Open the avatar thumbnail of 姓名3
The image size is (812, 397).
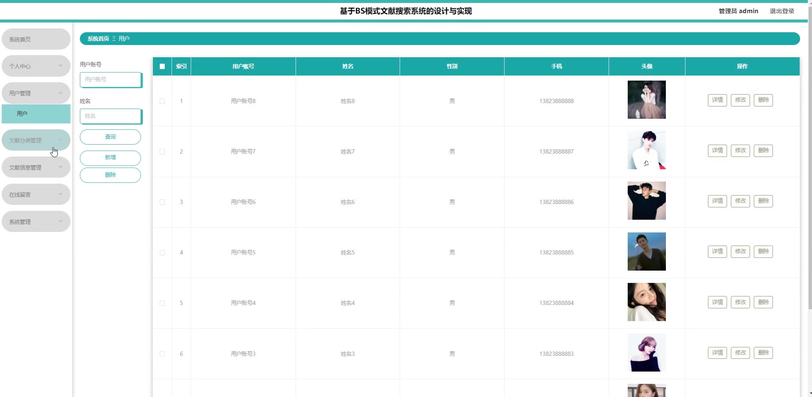[647, 352]
